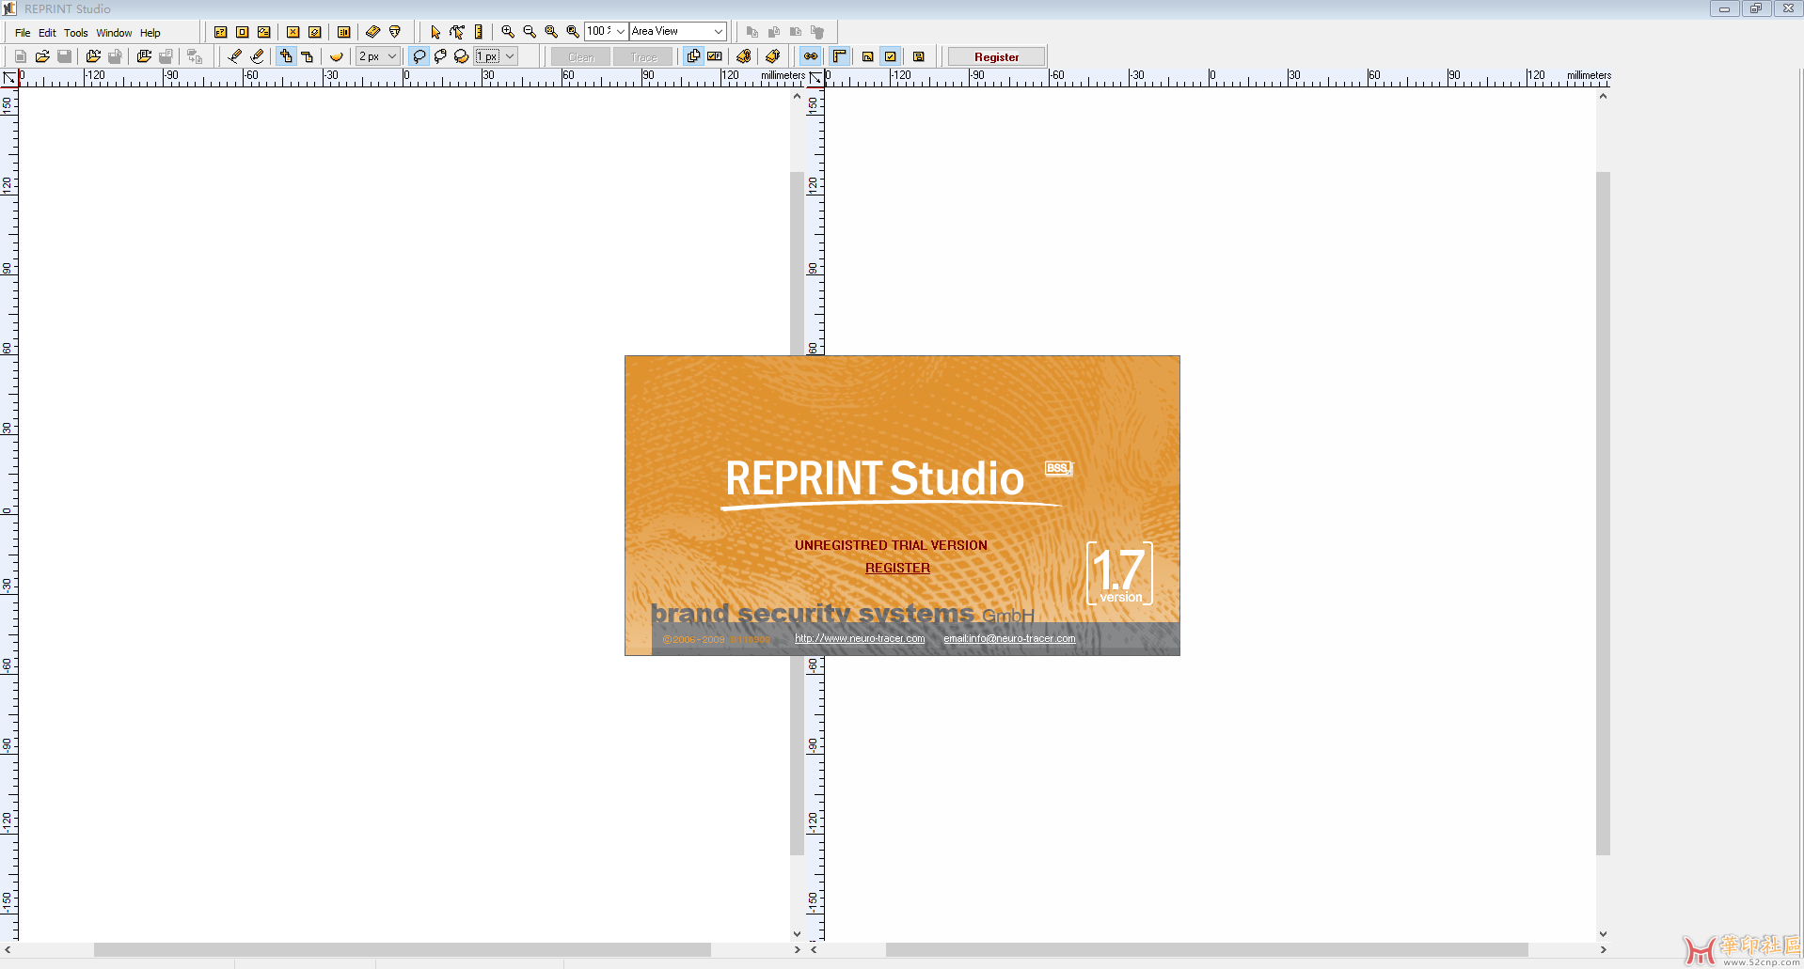The width and height of the screenshot is (1804, 969).
Task: Select the shape tool beside add-shape
Action: point(307,56)
